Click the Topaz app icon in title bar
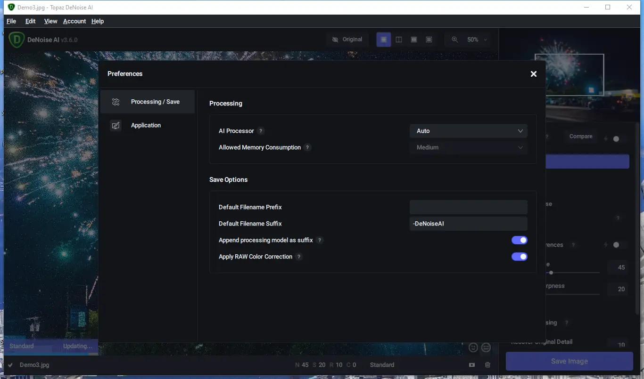Viewport: 644px width, 379px height. click(11, 7)
